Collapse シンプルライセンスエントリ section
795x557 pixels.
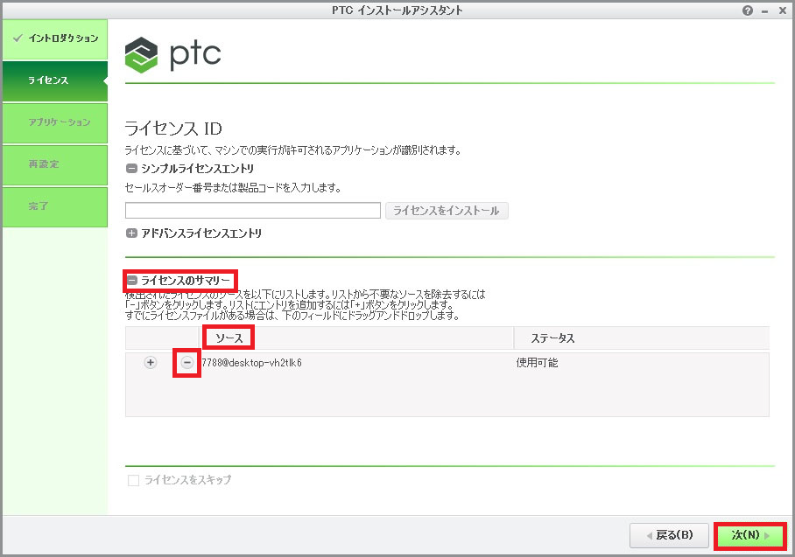tap(131, 169)
